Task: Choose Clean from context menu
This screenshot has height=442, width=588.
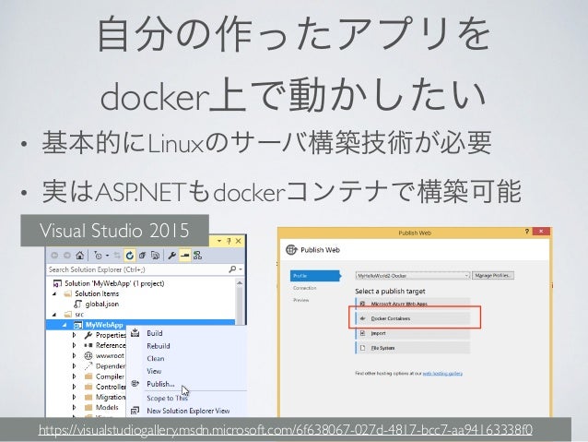Action: pyautogui.click(x=156, y=358)
